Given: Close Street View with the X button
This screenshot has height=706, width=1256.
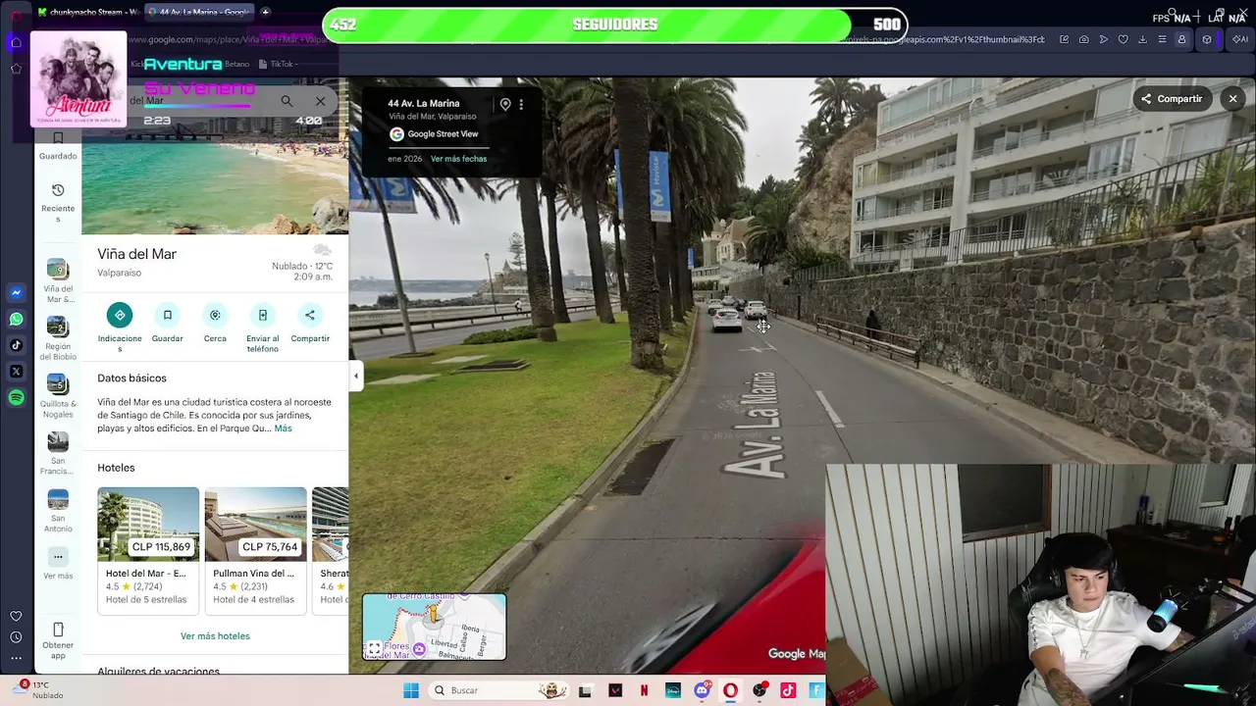Looking at the screenshot, I should (1232, 99).
